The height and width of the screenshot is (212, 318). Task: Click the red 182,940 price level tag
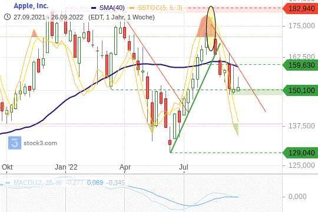click(x=300, y=8)
